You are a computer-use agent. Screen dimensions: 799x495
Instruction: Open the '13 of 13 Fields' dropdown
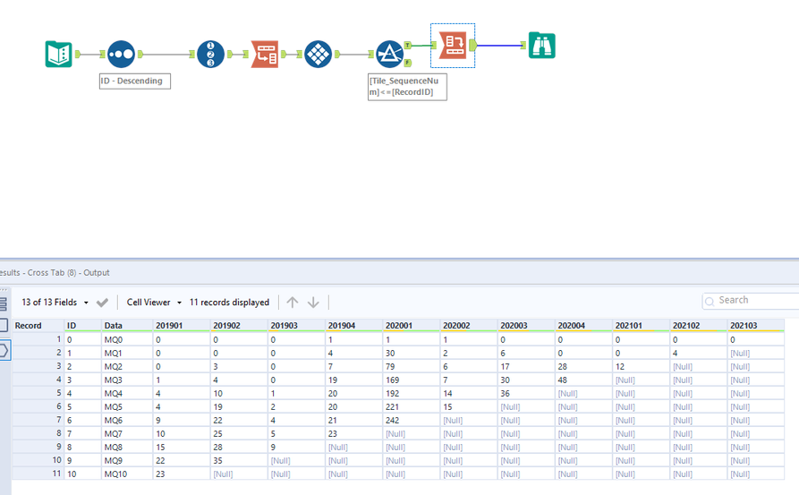[55, 303]
